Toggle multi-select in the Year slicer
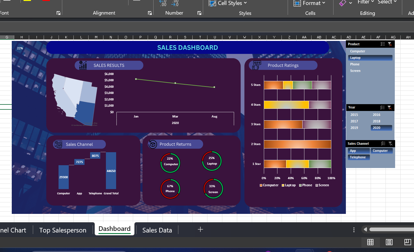 [x=383, y=108]
